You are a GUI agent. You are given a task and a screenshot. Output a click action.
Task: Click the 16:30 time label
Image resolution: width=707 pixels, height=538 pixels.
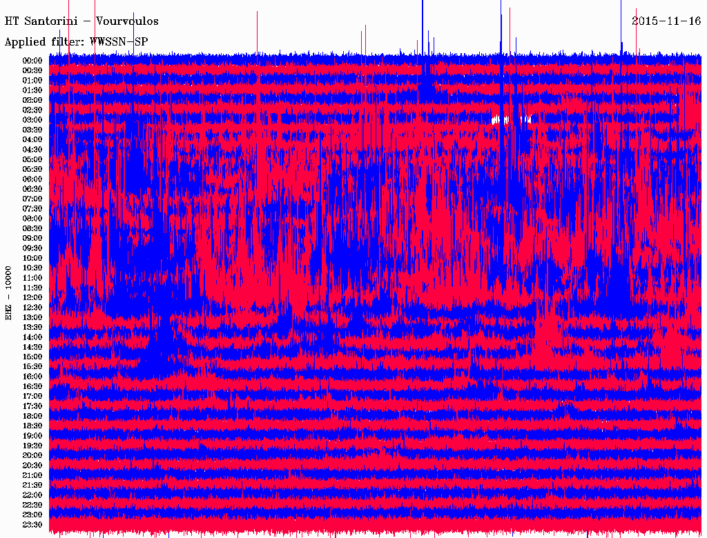tap(32, 387)
